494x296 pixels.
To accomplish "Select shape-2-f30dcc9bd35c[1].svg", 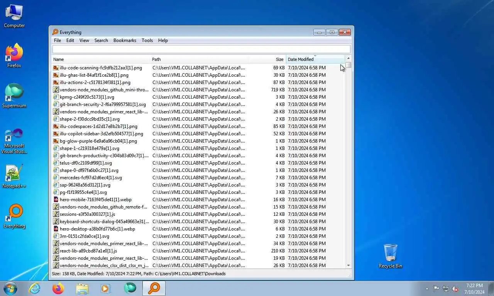I will (x=90, y=119).
